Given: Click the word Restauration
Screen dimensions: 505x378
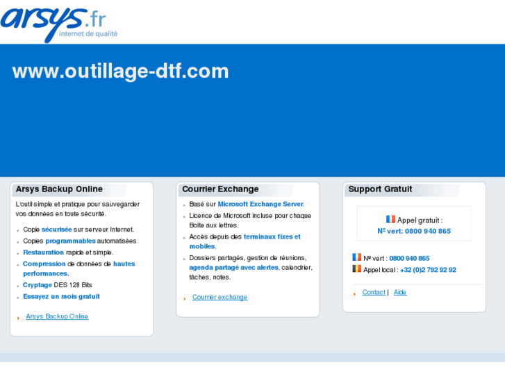Looking at the screenshot, I should [44, 252].
